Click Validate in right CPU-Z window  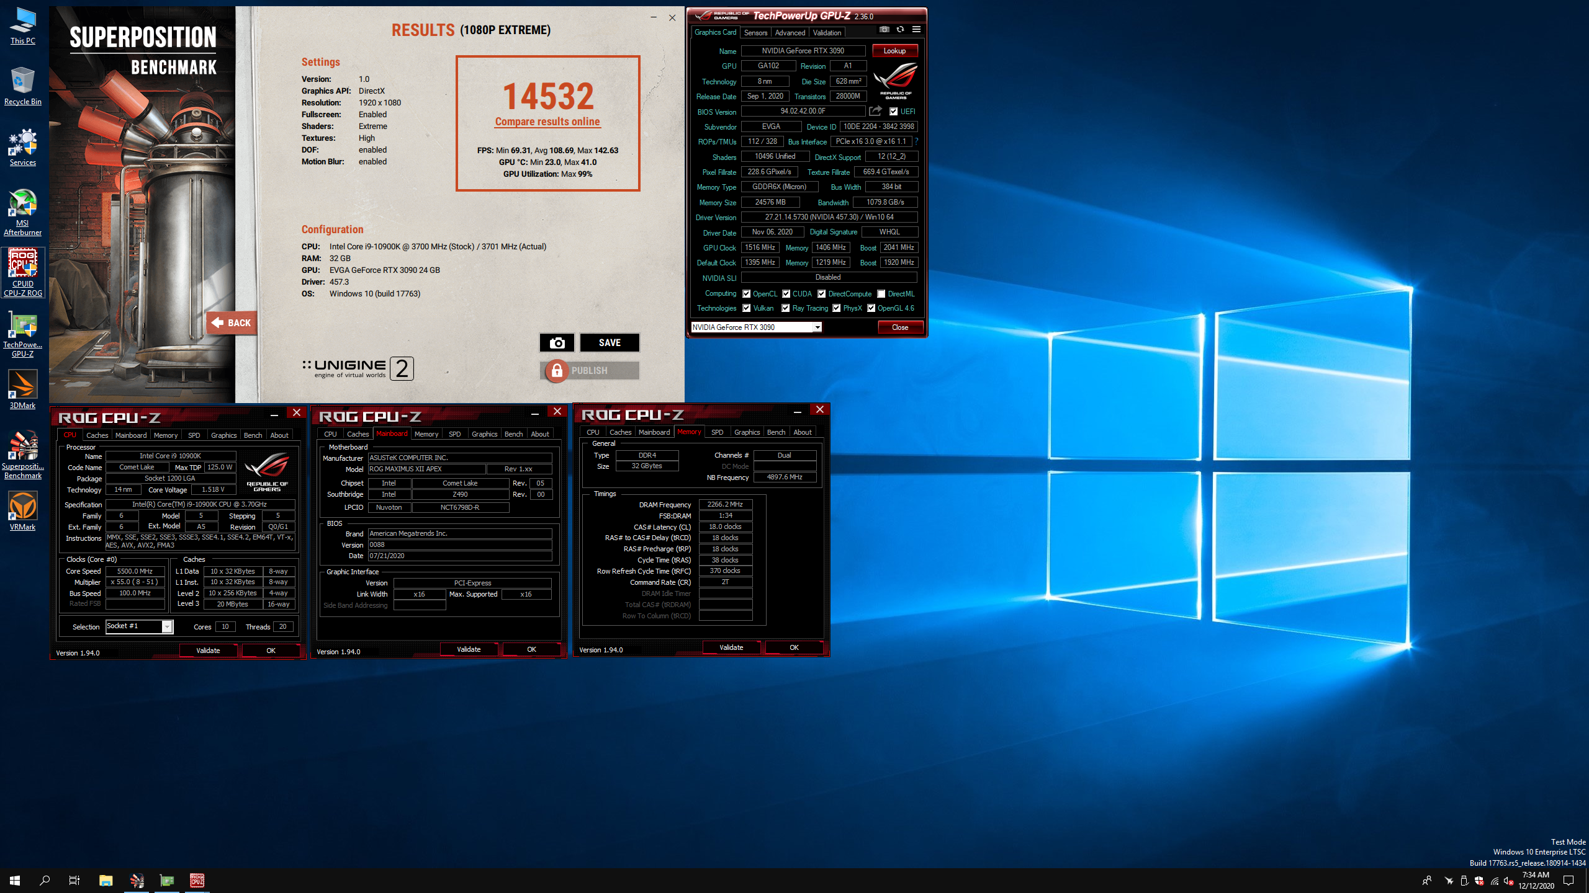point(731,647)
